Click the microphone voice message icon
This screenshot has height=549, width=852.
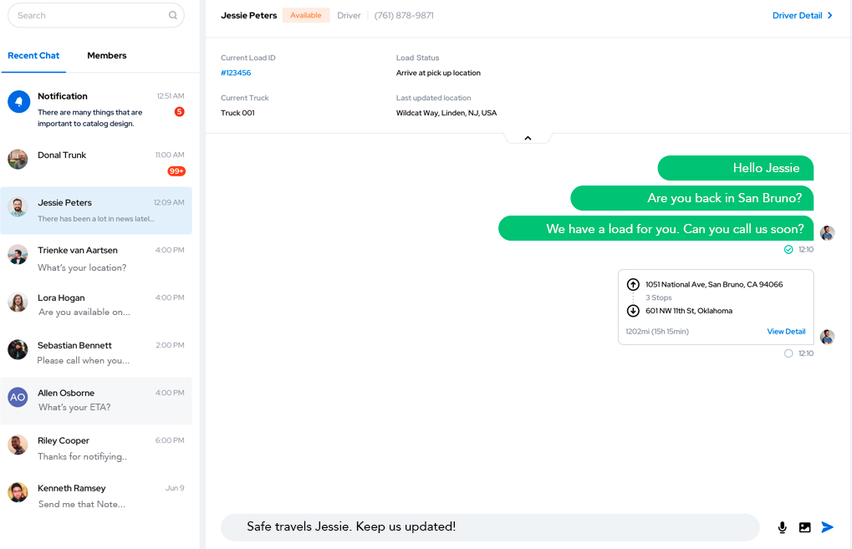click(x=783, y=527)
